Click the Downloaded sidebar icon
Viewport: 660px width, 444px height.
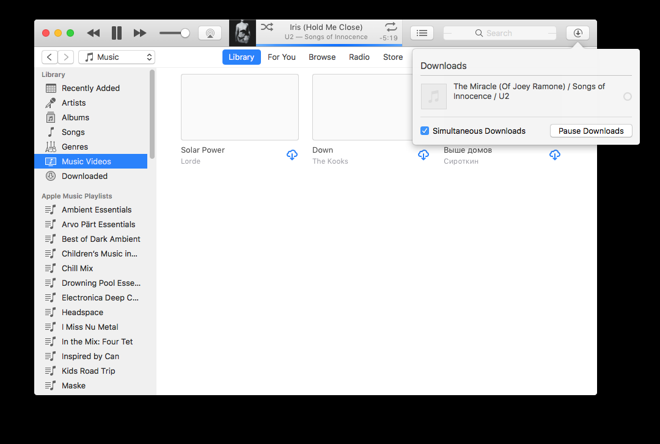51,177
